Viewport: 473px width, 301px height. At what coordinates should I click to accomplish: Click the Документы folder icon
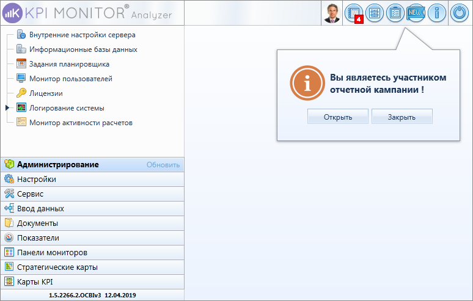point(9,223)
